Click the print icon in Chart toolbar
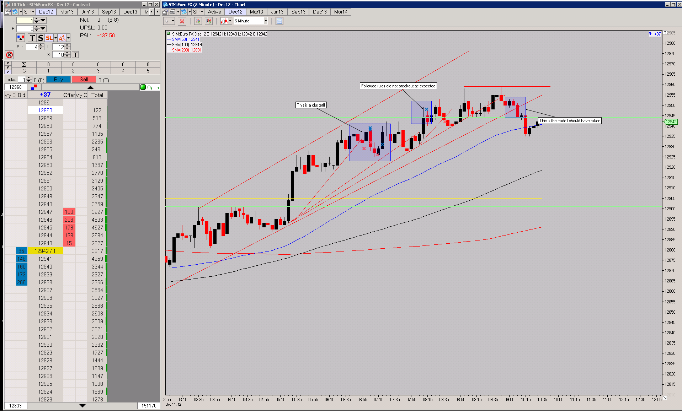The width and height of the screenshot is (682, 411). click(x=172, y=12)
